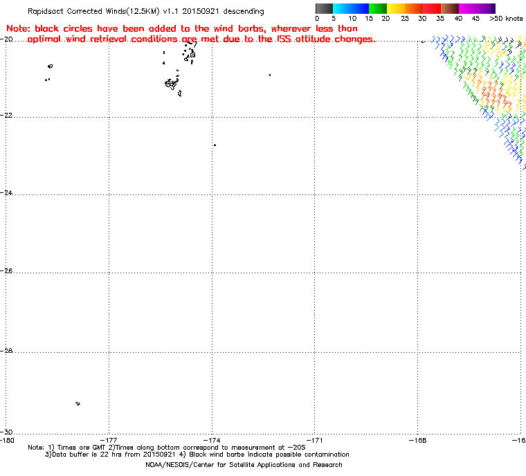This screenshot has height=476, width=526.
Task: Click the brown 35-40 knots color segment
Action: (450, 9)
